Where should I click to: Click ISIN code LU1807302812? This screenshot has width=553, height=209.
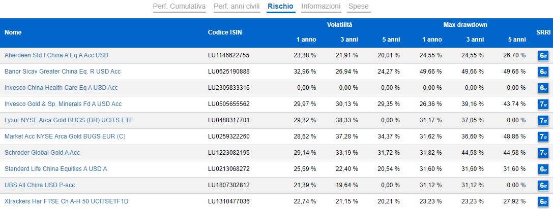click(x=228, y=185)
